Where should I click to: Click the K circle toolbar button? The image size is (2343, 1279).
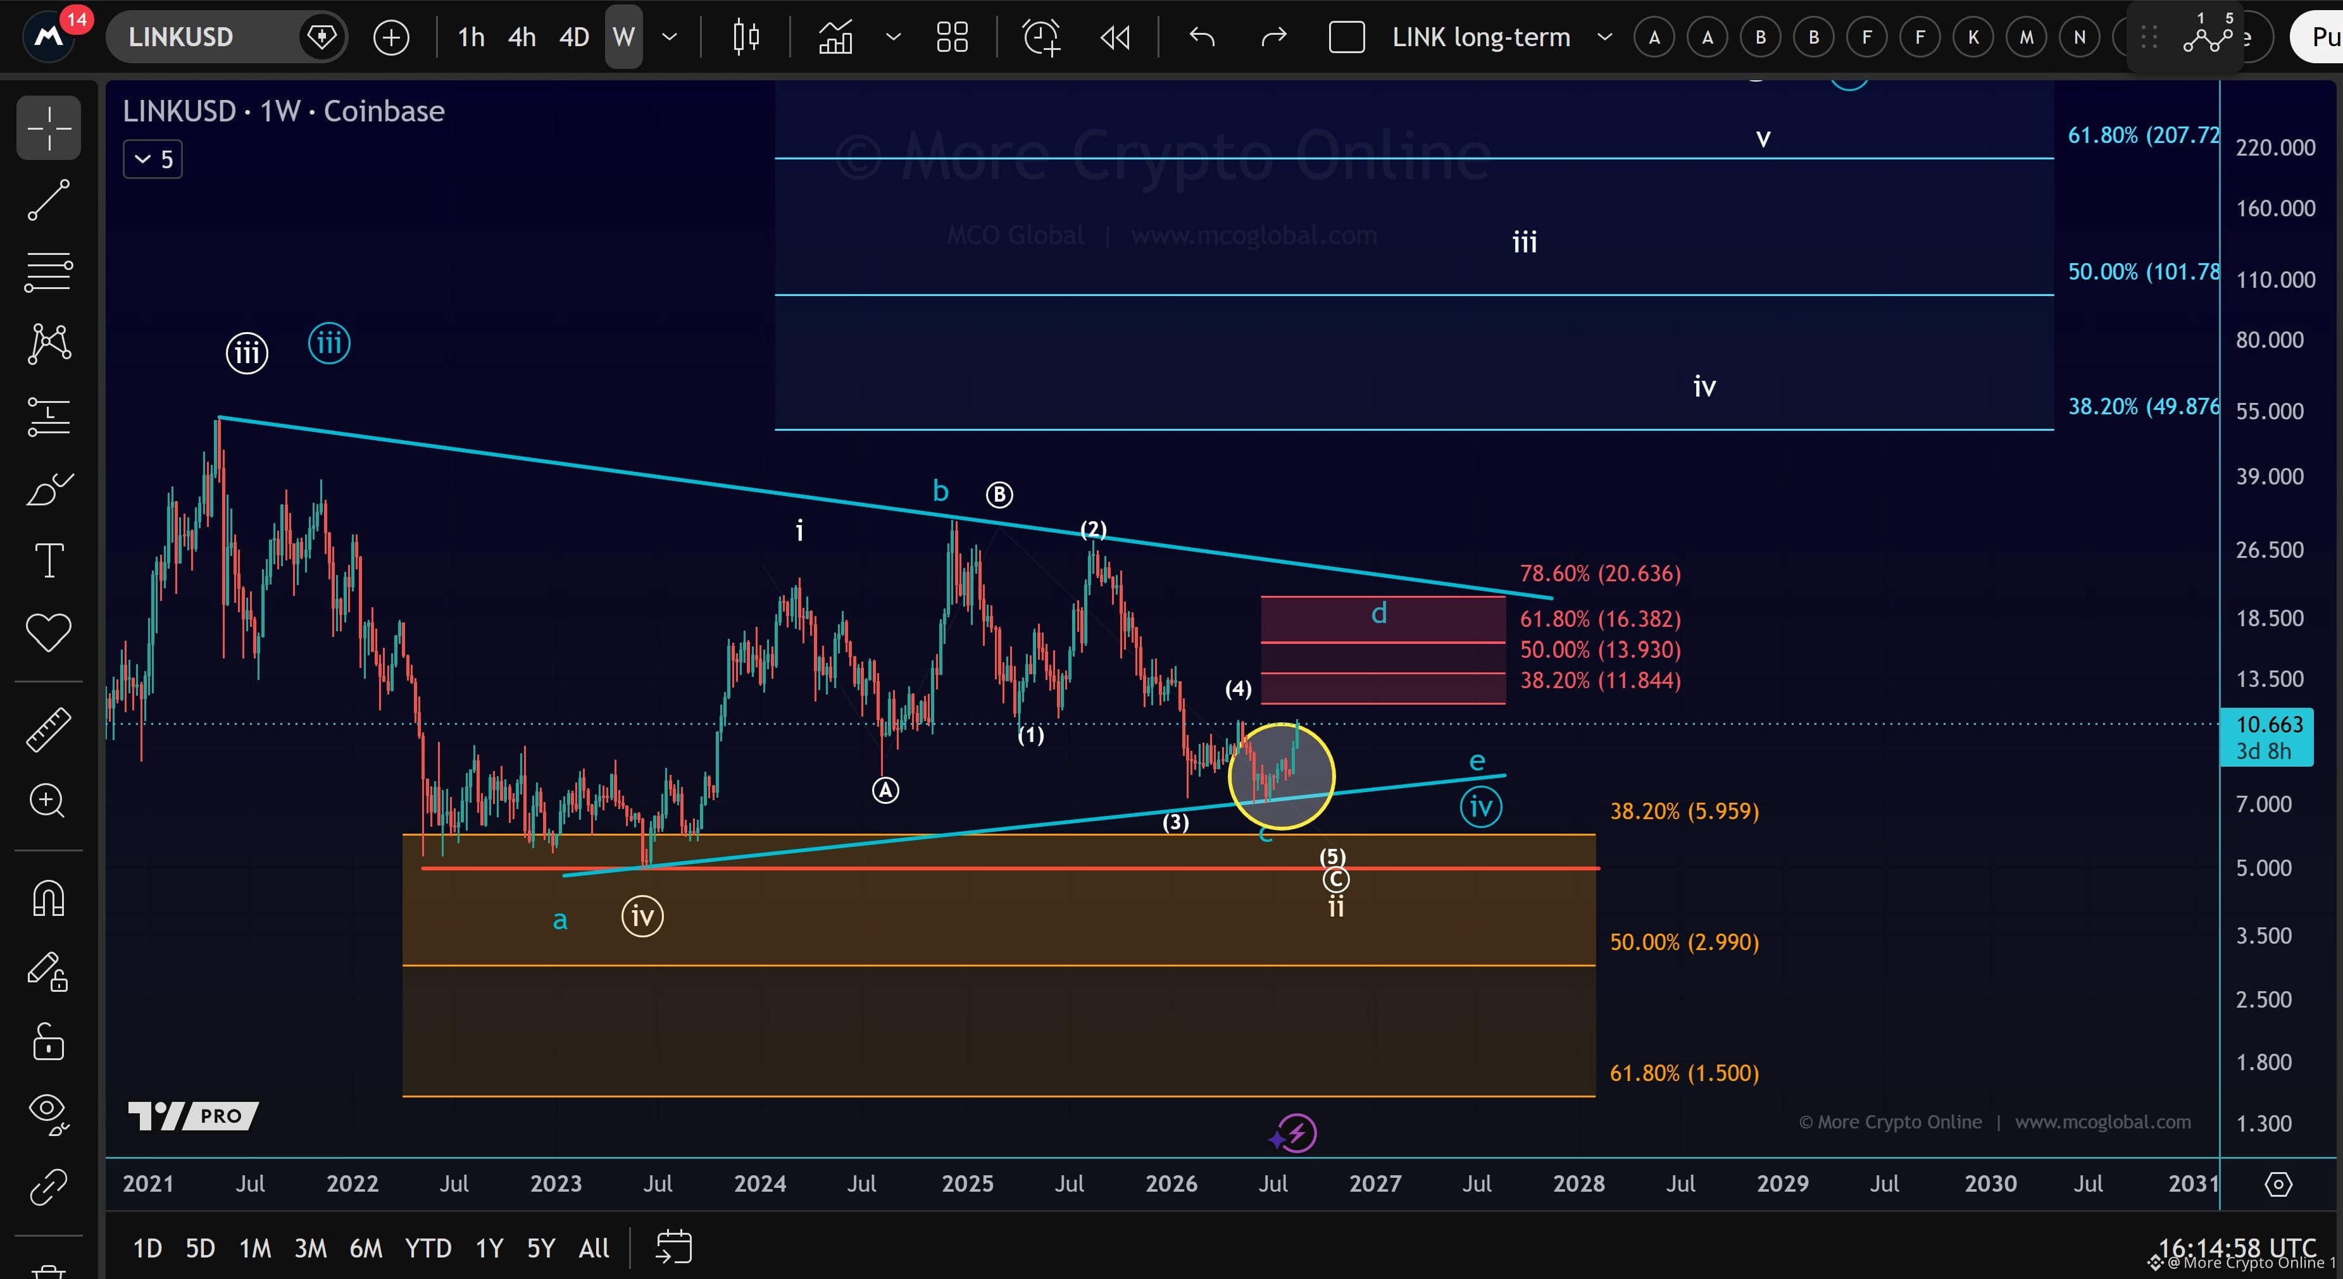click(x=1973, y=37)
